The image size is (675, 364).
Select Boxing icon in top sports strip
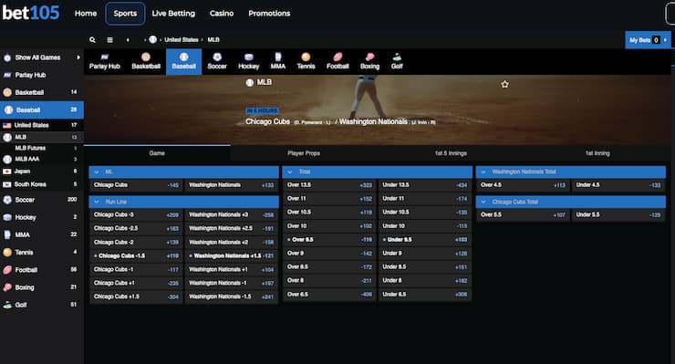coord(369,62)
